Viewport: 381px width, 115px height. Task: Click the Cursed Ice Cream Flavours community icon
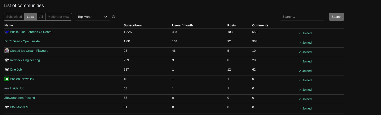[x=7, y=51]
